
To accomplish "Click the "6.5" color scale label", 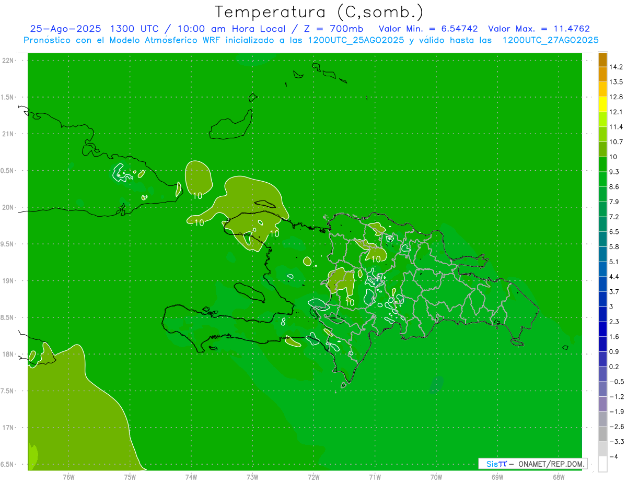I will (x=614, y=232).
